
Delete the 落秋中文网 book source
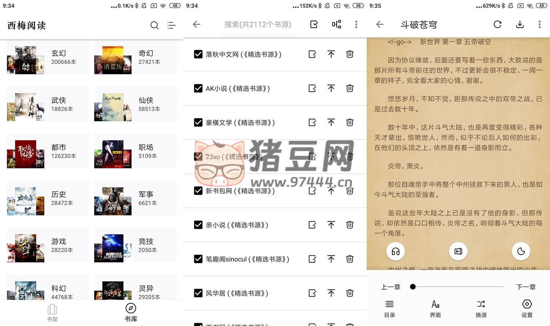350,54
